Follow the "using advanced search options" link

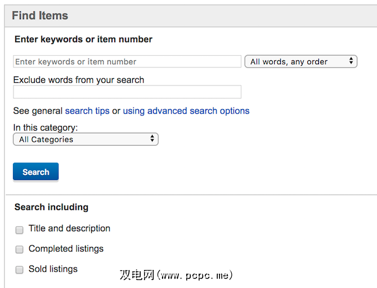[x=186, y=111]
